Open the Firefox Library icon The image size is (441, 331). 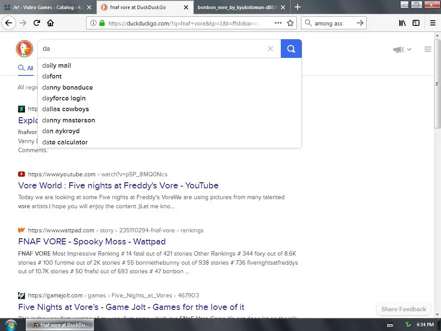(x=402, y=23)
